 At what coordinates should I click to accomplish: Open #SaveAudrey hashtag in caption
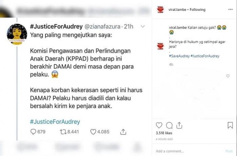[179, 56]
